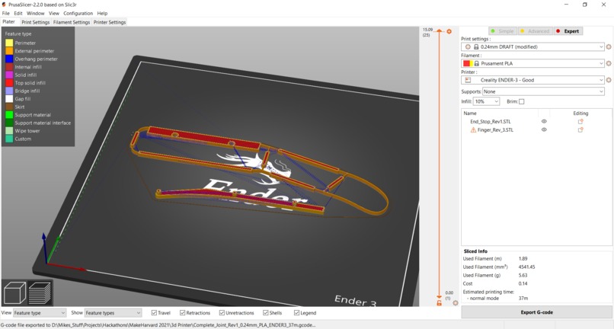Viewport: 614px width, 329px height.
Task: Click the Used Filament (m) value 1.89
Action: [x=523, y=259]
